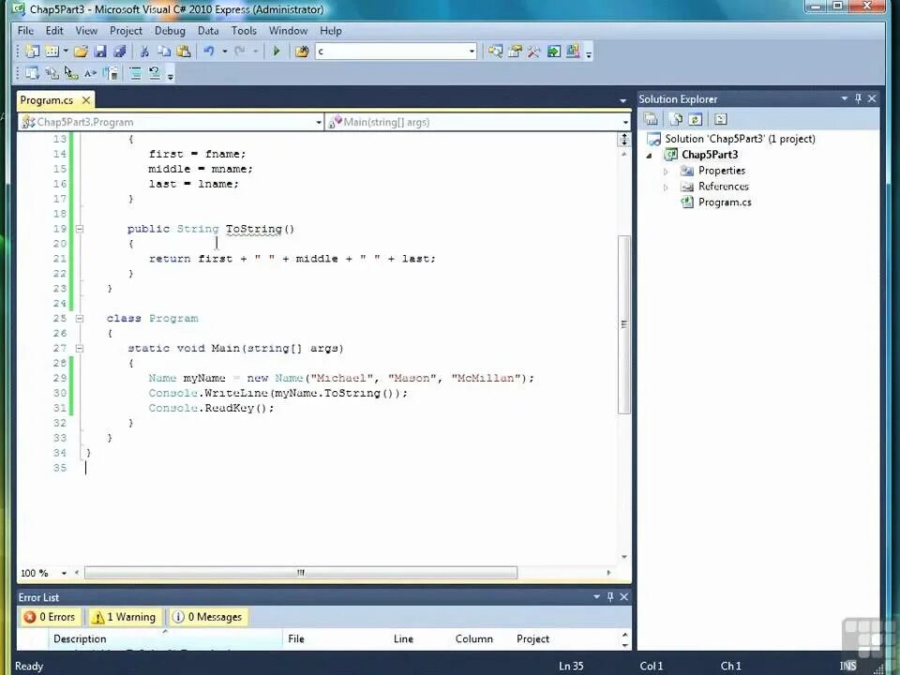900x675 pixels.
Task: Open the Data menu
Action: [208, 30]
